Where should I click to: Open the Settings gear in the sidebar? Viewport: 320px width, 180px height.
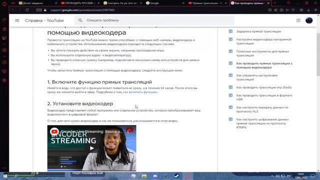4,80
